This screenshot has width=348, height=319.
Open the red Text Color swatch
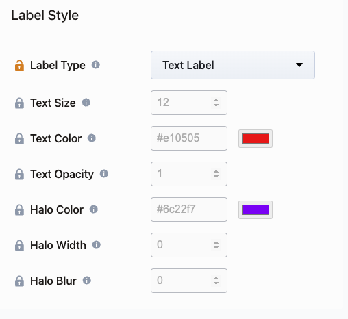pos(256,138)
